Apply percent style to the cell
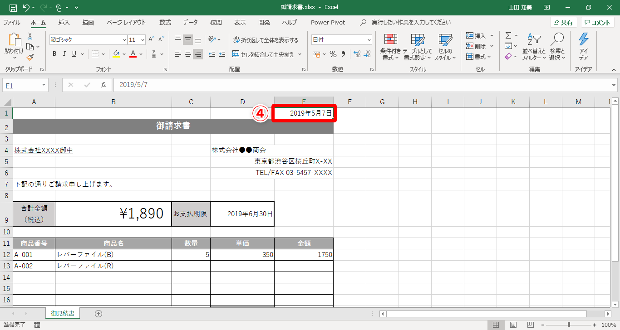The width and height of the screenshot is (620, 330). coord(333,54)
